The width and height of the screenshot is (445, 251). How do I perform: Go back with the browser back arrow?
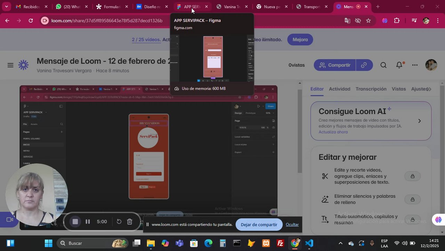pyautogui.click(x=7, y=21)
